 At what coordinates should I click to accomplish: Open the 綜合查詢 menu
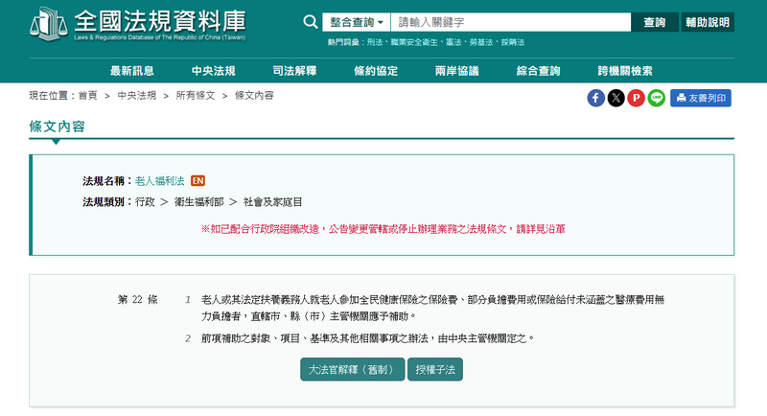[x=538, y=71]
